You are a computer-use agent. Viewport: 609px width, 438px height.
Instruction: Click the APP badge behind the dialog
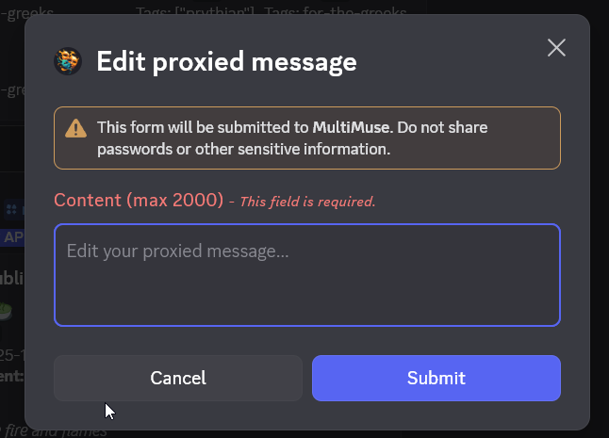pyautogui.click(x=11, y=237)
